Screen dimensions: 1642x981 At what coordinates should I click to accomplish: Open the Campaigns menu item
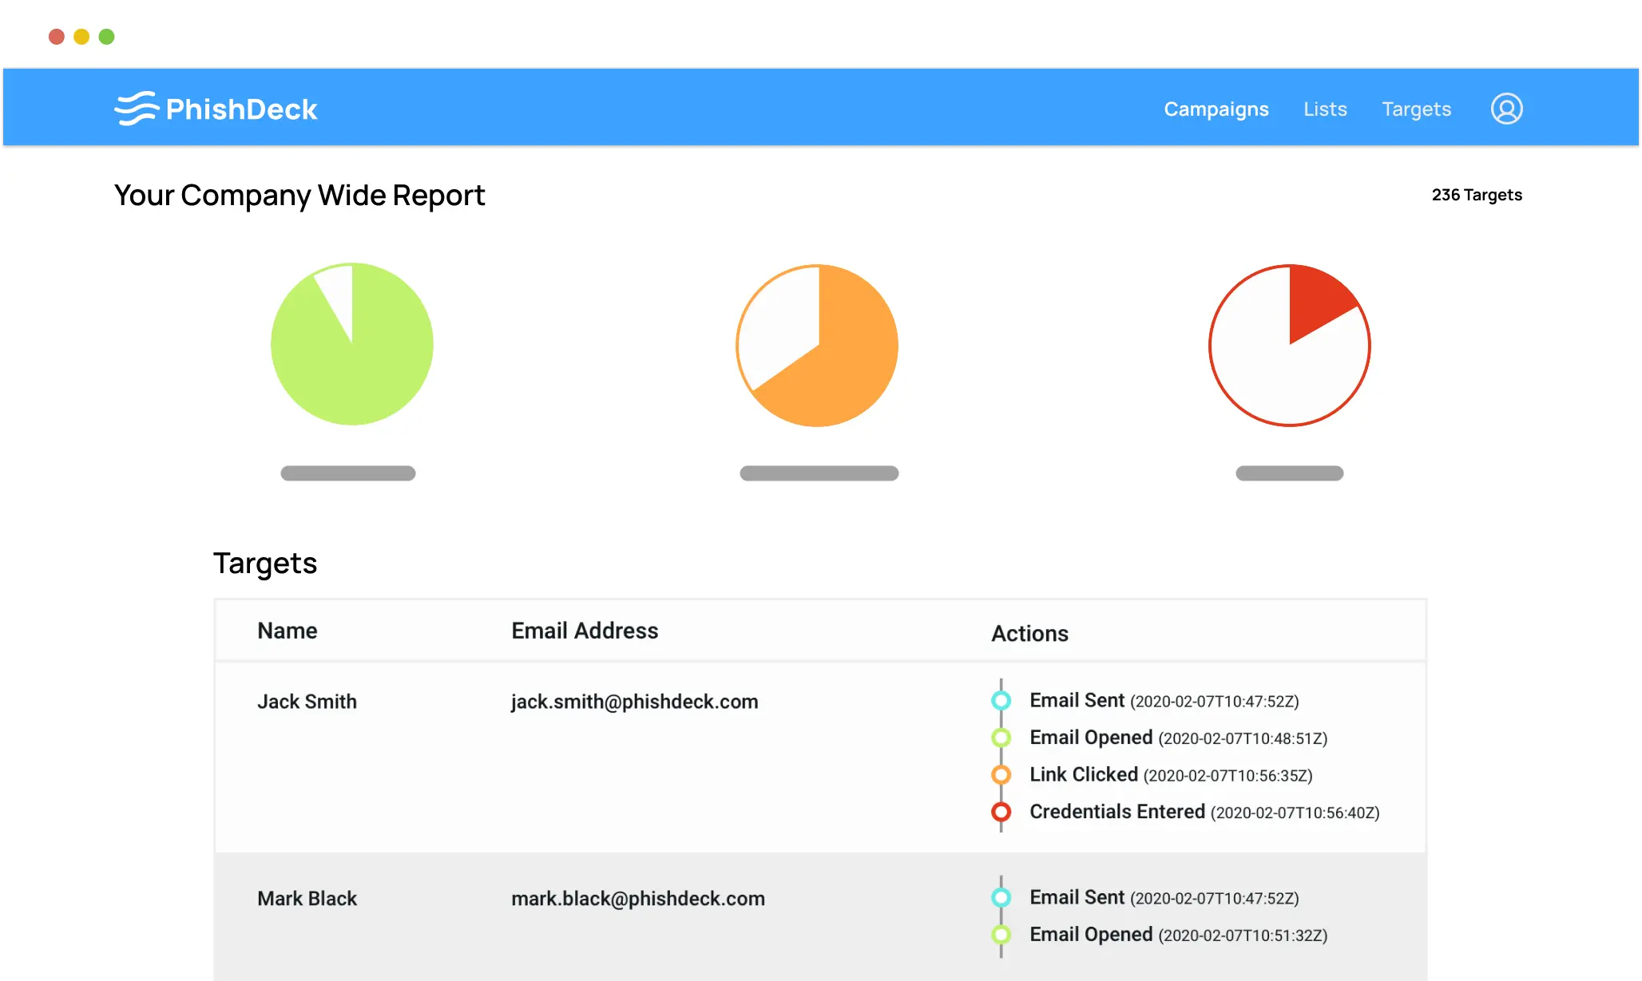[1216, 109]
